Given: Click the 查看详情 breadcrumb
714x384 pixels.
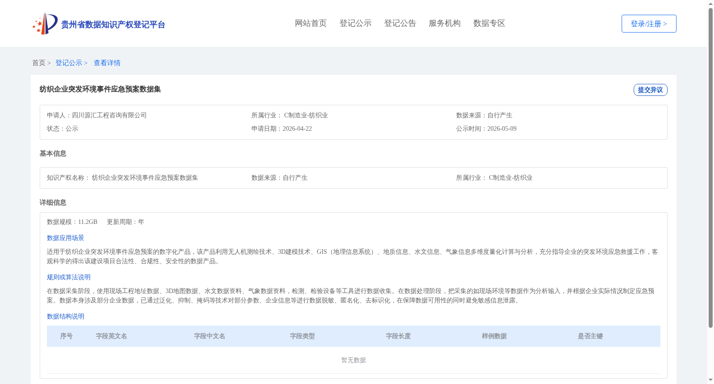Looking at the screenshot, I should [x=107, y=63].
